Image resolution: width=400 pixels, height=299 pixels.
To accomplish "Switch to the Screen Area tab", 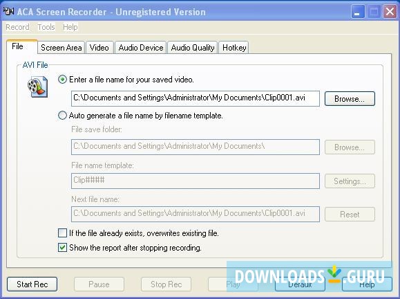I will (x=61, y=48).
